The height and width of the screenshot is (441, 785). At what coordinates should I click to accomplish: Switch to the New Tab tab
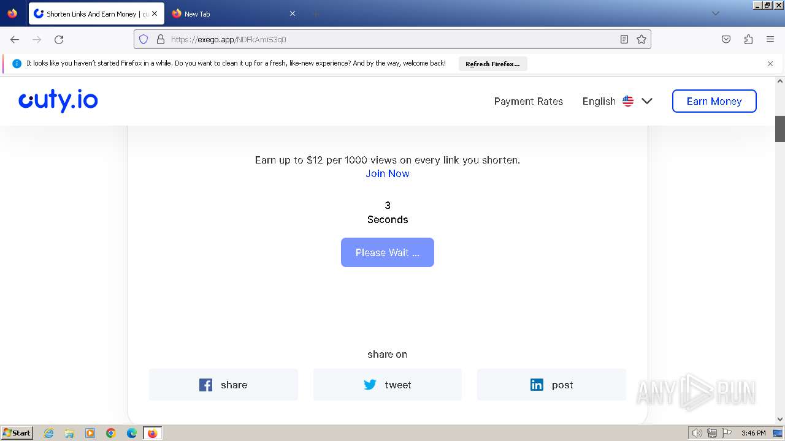234,13
